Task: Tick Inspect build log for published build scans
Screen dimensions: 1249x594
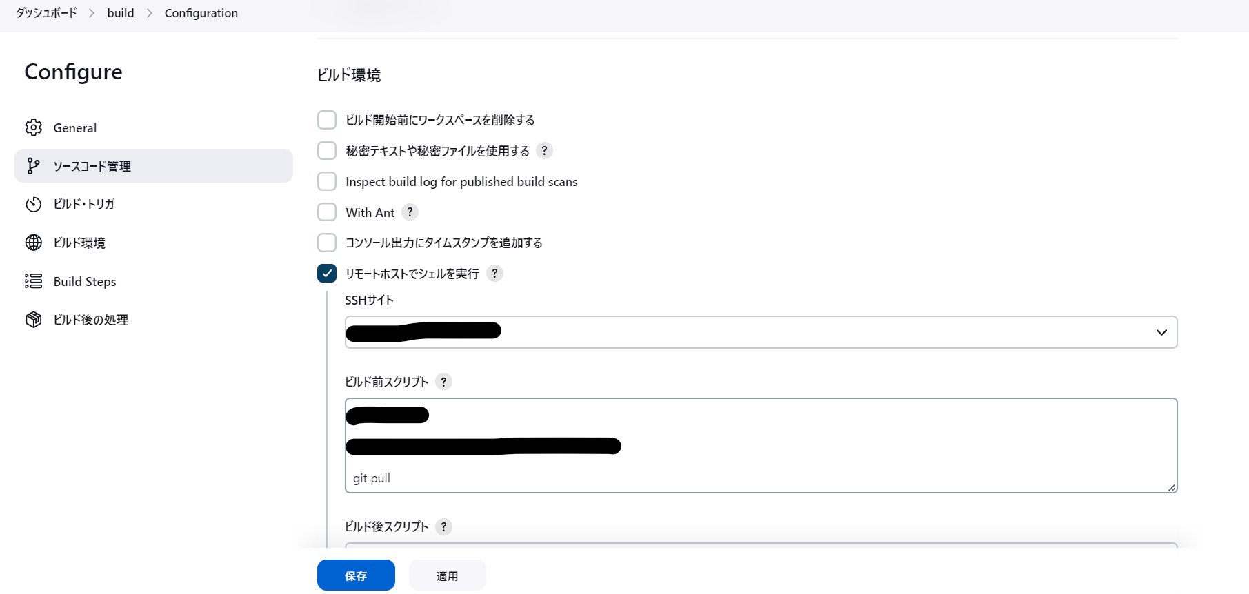Action: [x=327, y=181]
